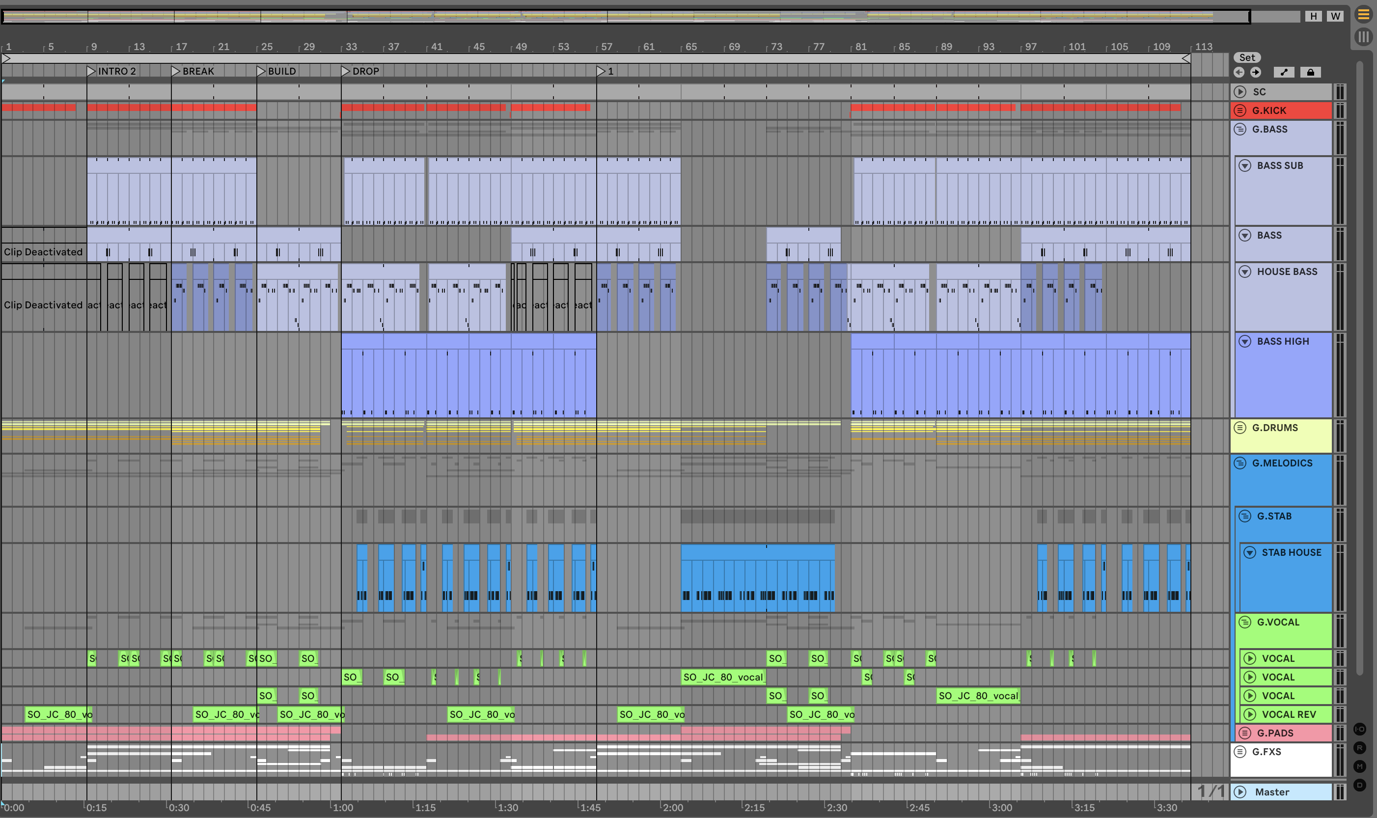Screen dimensions: 1377x818
Task: Select the SO_JC_80_vocal clip at bar 65
Action: 723,677
